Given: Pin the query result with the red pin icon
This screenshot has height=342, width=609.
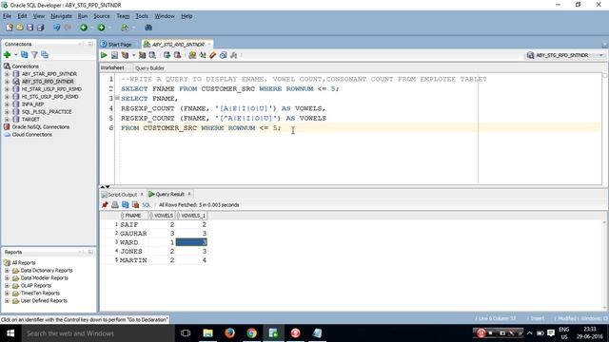Looking at the screenshot, I should (x=105, y=205).
